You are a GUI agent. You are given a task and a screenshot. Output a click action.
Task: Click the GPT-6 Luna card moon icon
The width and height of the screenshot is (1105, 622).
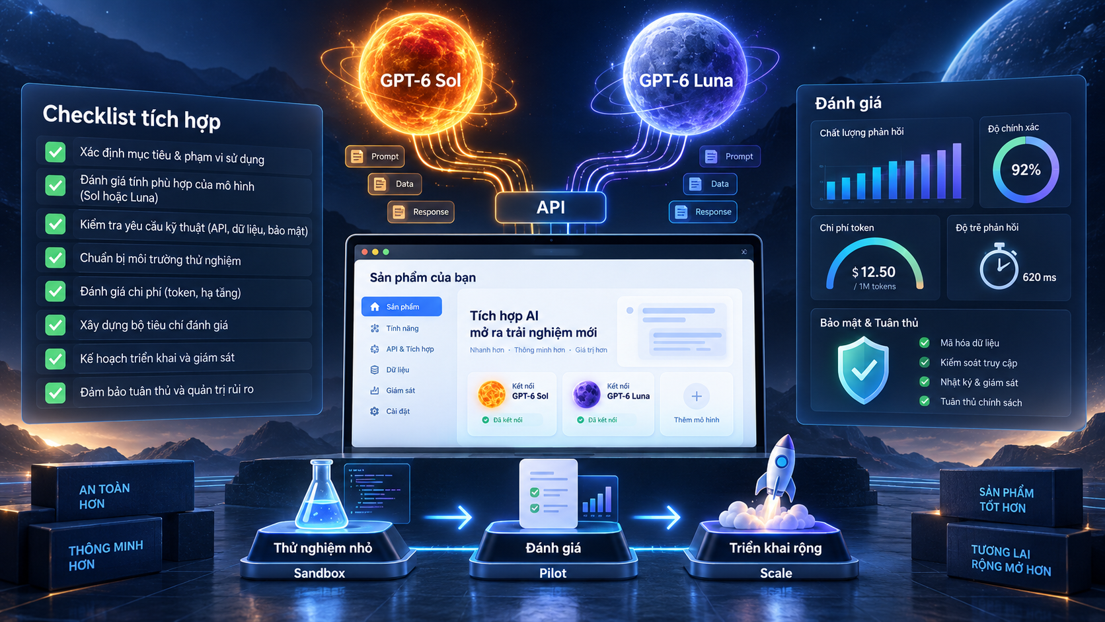(x=586, y=395)
